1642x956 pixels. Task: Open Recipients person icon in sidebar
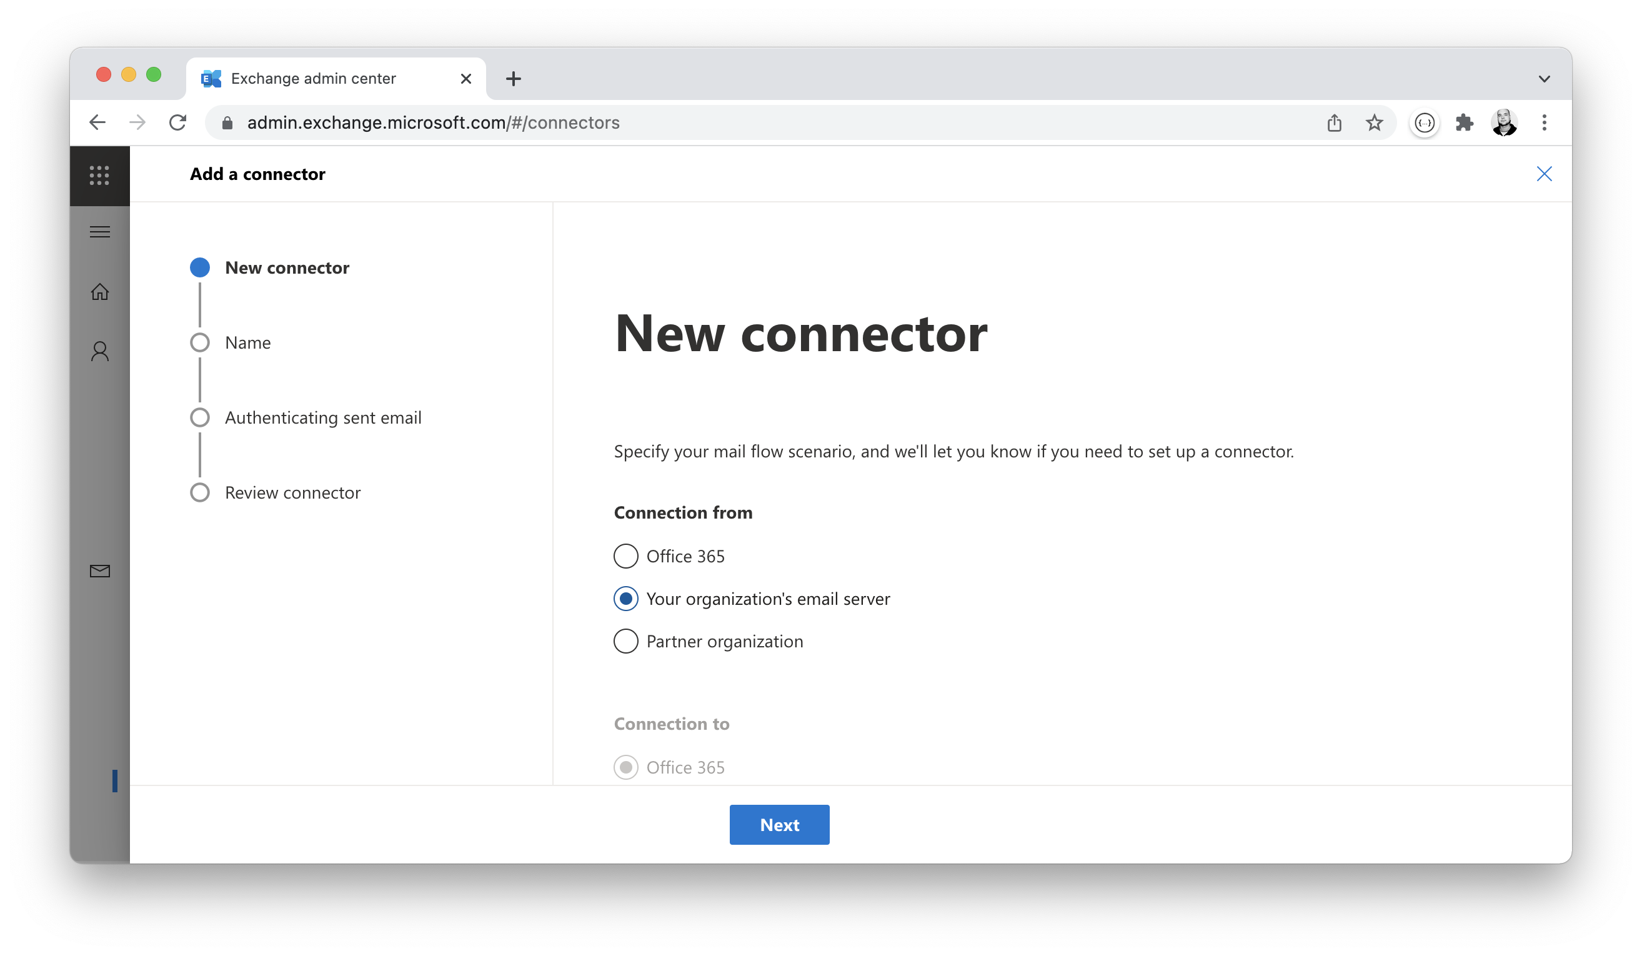click(x=100, y=351)
